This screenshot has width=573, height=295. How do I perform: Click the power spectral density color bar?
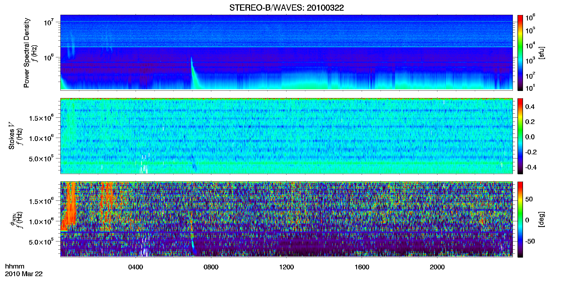[520, 53]
